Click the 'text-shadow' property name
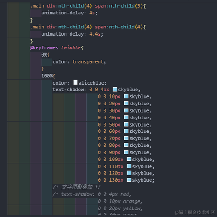 pyautogui.click(x=68, y=90)
